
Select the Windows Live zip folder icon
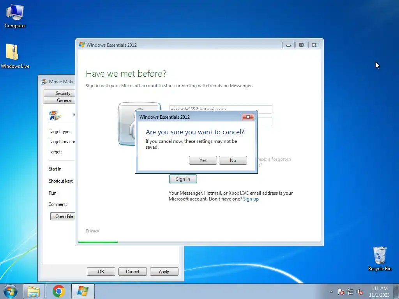click(15, 56)
